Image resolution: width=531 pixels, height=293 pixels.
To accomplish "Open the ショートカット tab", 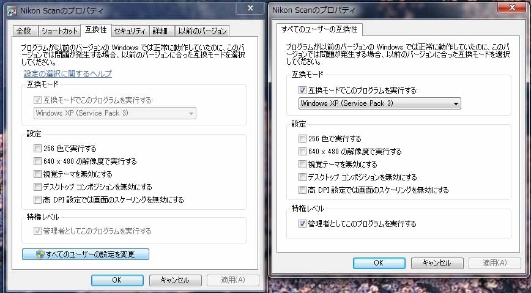I will click(59, 31).
